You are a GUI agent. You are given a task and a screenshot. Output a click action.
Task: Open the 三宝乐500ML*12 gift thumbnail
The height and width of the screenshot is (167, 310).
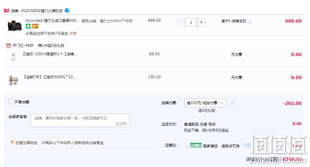coord(13,80)
